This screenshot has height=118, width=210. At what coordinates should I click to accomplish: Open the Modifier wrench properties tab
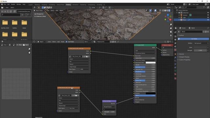[175, 57]
